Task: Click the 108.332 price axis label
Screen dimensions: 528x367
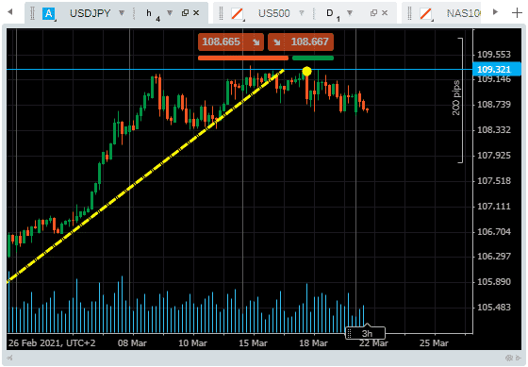Action: (494, 130)
